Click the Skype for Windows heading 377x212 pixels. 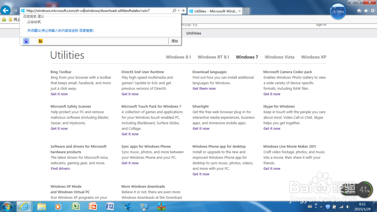279,106
